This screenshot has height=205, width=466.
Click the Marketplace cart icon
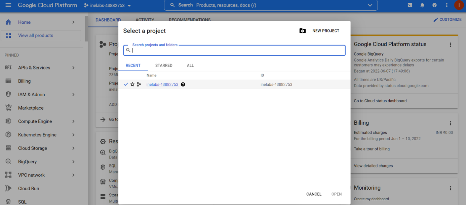tap(8, 108)
